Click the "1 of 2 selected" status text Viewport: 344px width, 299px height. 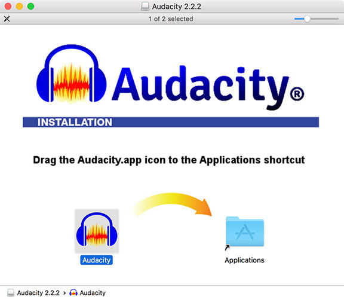tap(171, 19)
